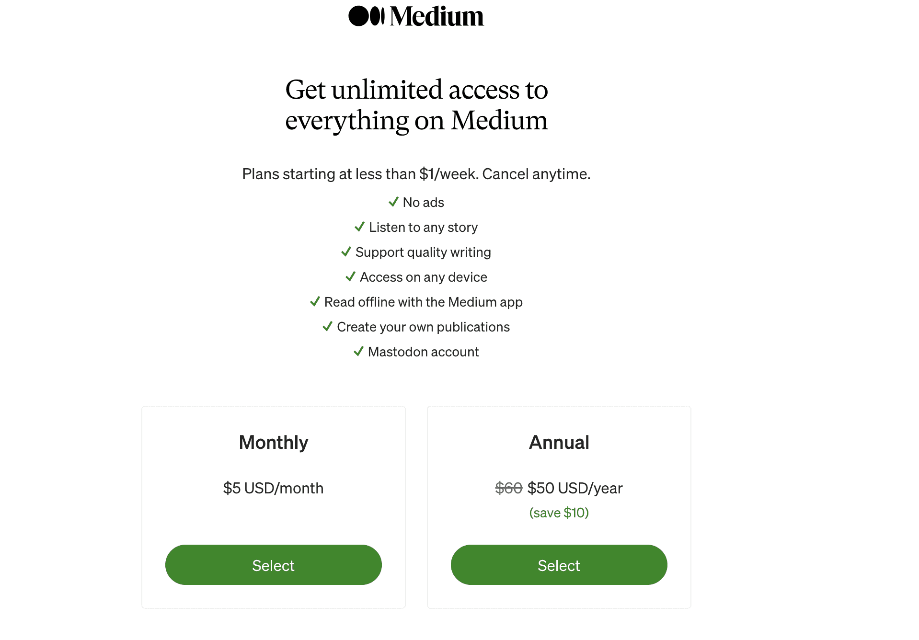Click the Medium wordmark text
Viewport: 919px width, 640px height.
(x=437, y=16)
